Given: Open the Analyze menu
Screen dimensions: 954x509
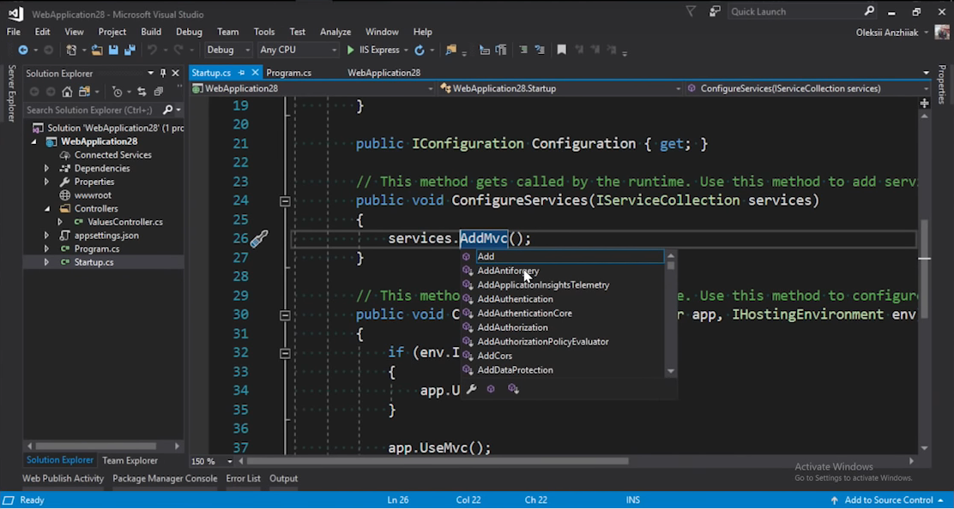Looking at the screenshot, I should tap(335, 32).
